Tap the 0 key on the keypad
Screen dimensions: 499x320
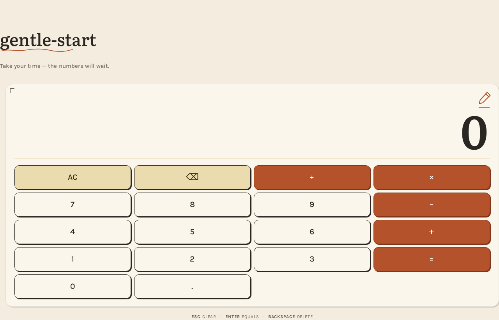click(73, 286)
